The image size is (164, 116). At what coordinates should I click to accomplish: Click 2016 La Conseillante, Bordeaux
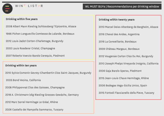click(x=118, y=42)
